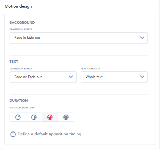Select the red three-quarter stopwatch duration

(50, 117)
